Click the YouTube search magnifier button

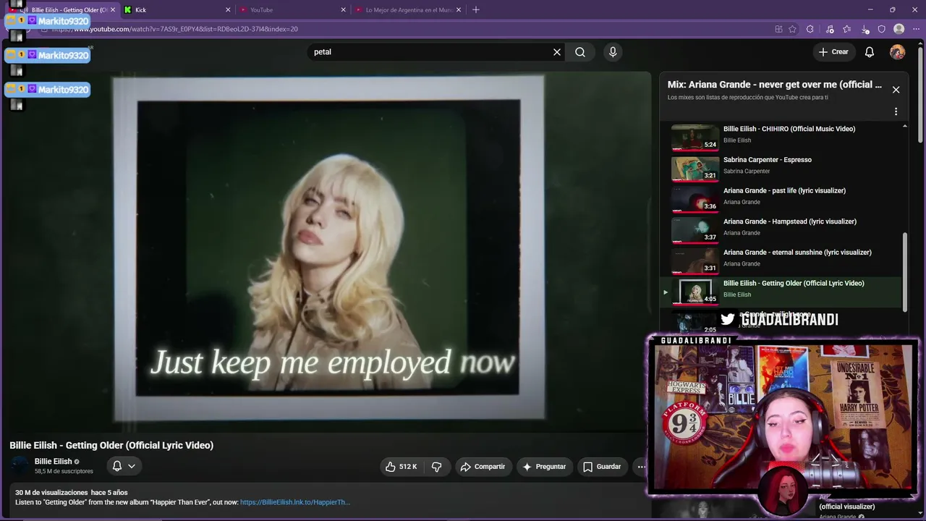point(580,52)
